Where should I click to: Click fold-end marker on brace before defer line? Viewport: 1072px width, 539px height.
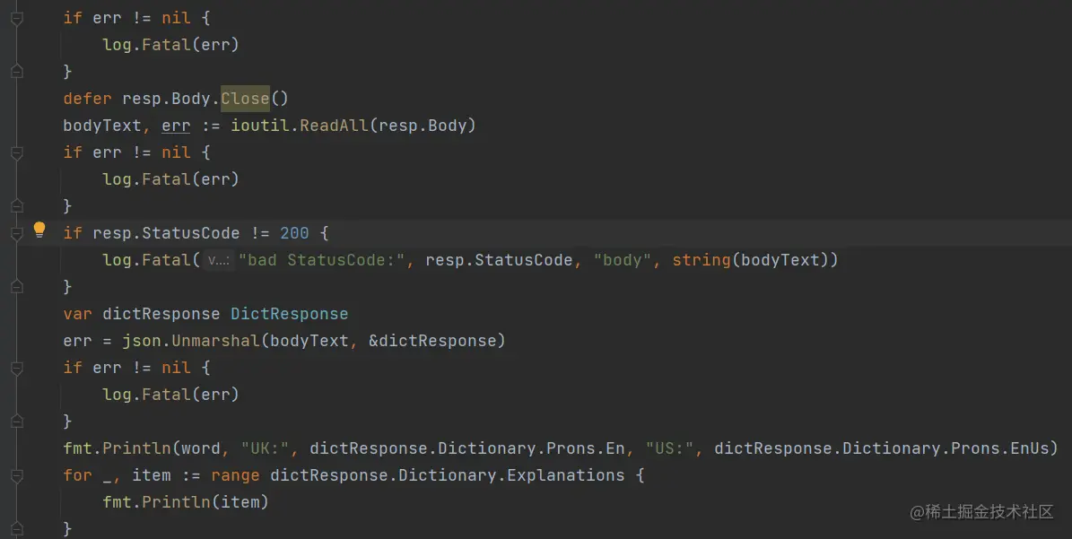point(17,71)
